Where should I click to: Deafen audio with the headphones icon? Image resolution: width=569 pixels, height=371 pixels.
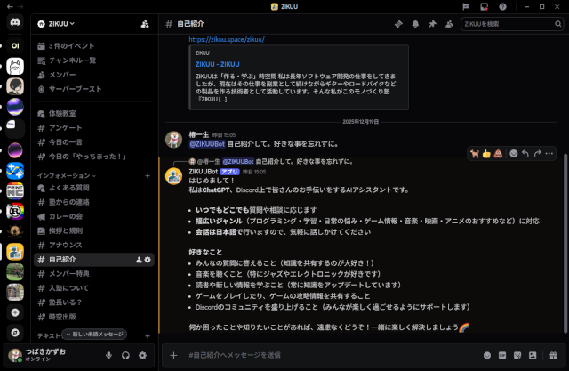[x=126, y=355]
